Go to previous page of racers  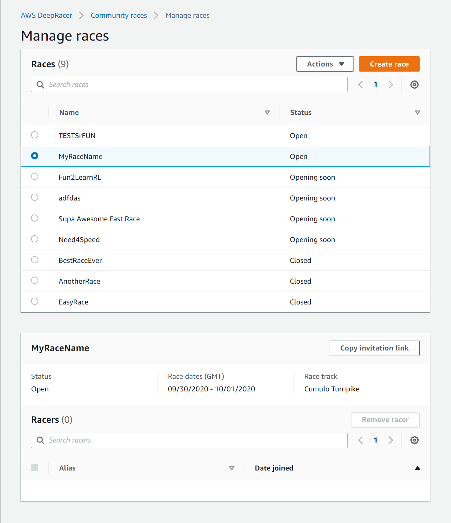[x=360, y=440]
